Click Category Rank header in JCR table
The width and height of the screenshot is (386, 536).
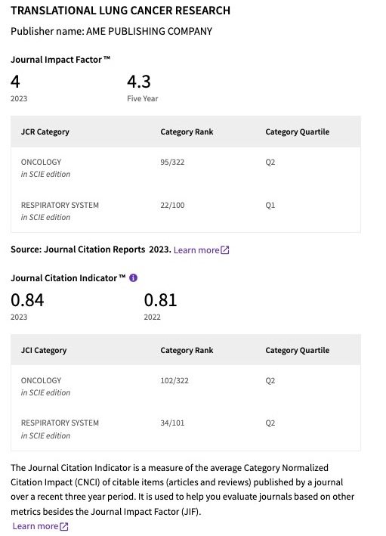(187, 132)
